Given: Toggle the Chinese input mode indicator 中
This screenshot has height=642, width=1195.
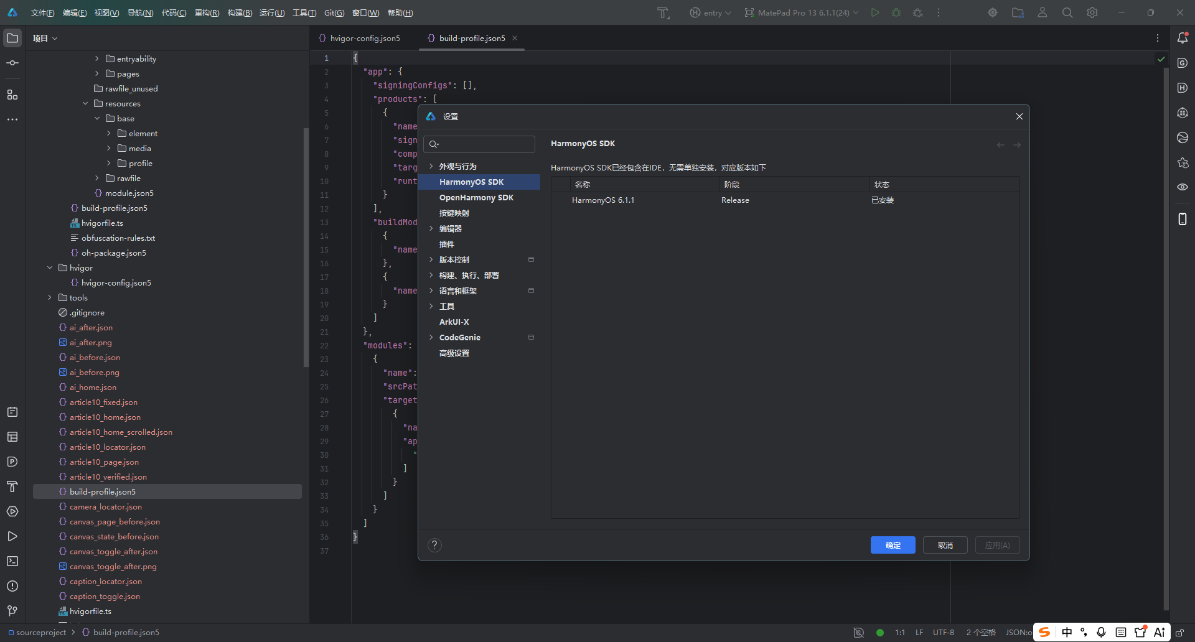Looking at the screenshot, I should coord(1067,632).
